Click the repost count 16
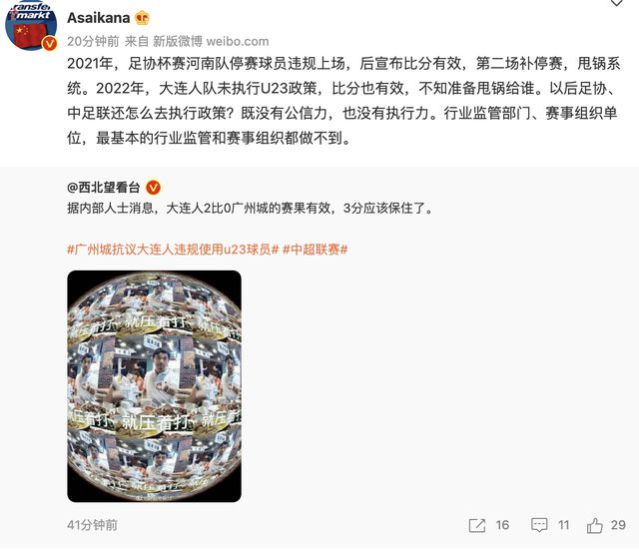This screenshot has height=549, width=639. tap(502, 525)
